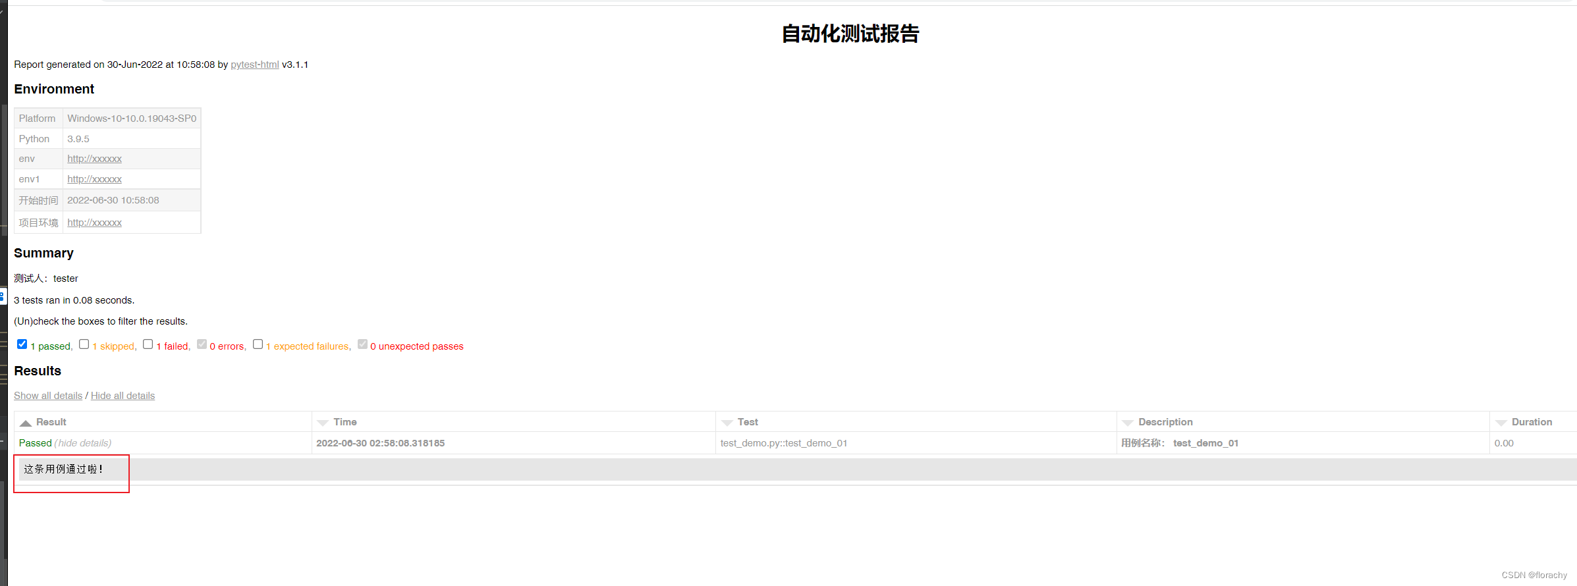This screenshot has height=586, width=1577.
Task: Open the pytest-html link in header
Action: click(254, 65)
